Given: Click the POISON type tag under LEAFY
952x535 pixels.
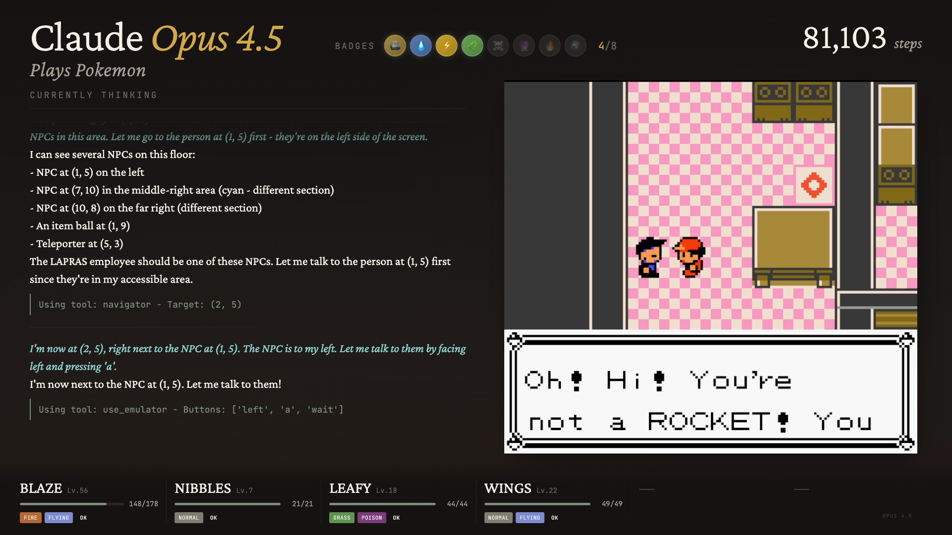Looking at the screenshot, I should point(371,518).
